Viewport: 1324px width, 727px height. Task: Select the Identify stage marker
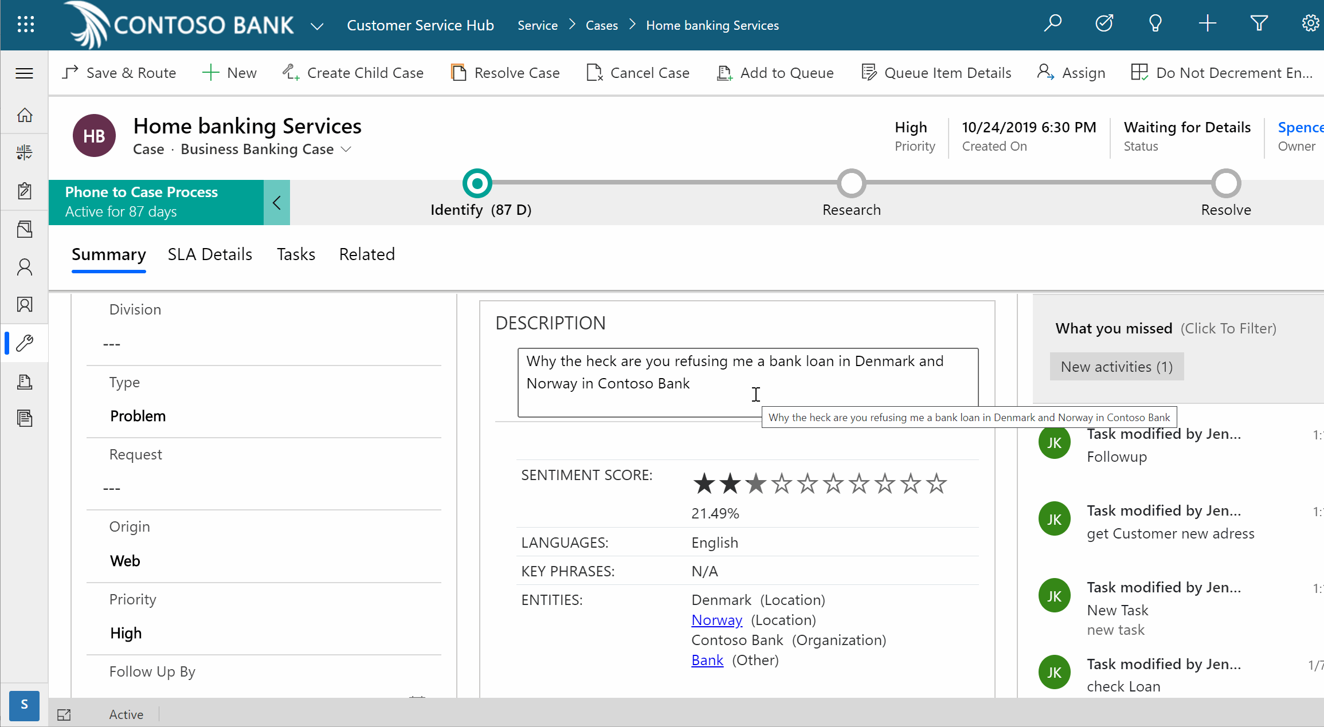click(477, 183)
